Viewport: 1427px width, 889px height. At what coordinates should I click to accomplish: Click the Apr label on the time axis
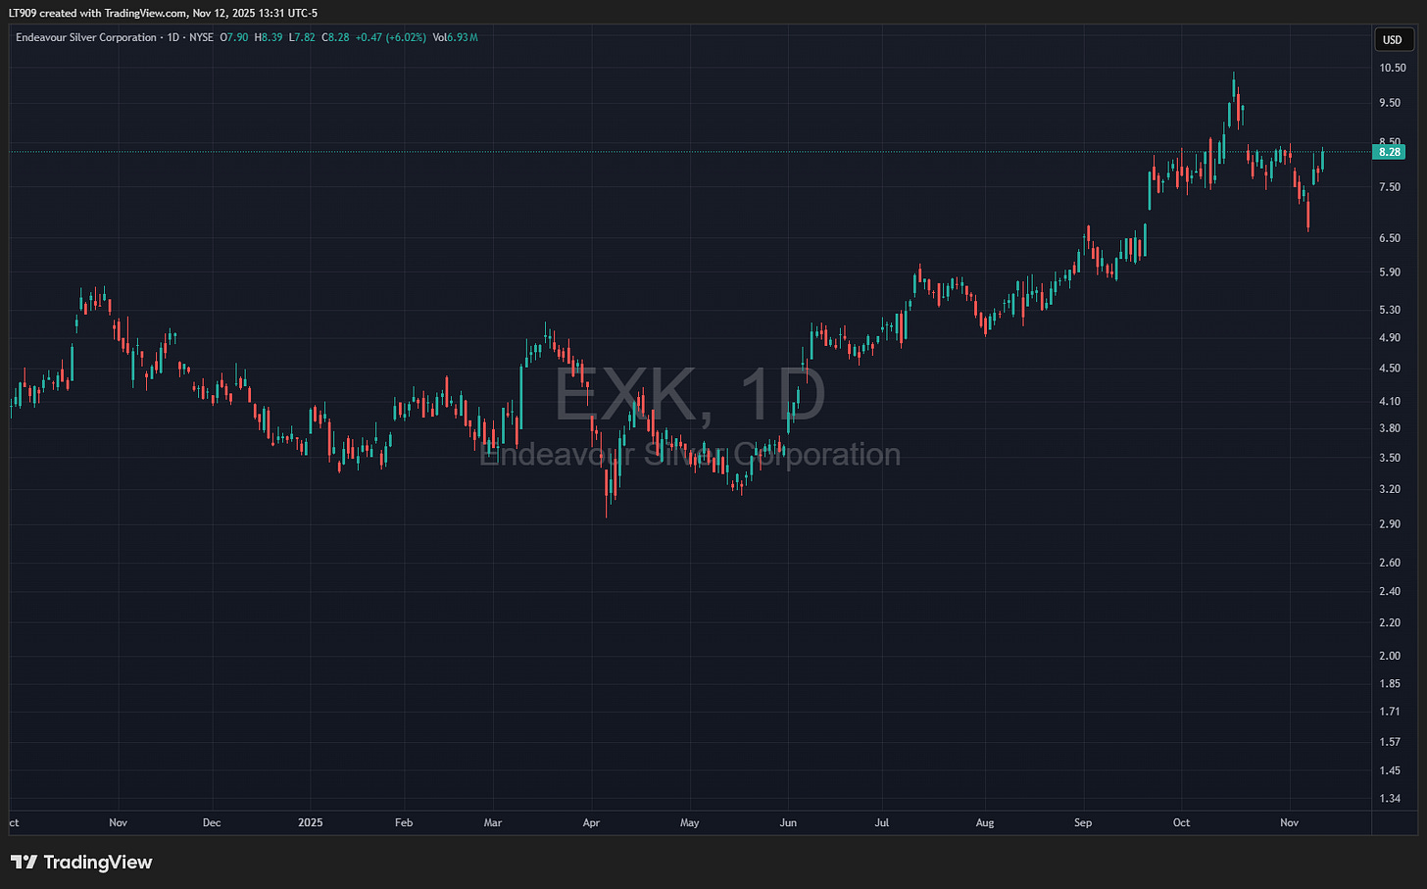pos(591,822)
